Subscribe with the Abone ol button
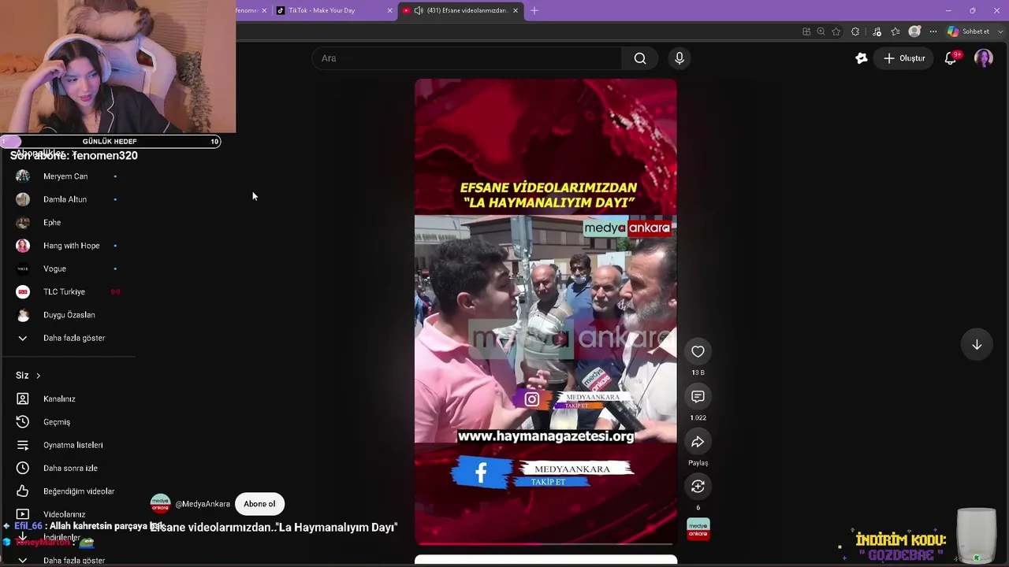This screenshot has height=567, width=1009. click(259, 504)
